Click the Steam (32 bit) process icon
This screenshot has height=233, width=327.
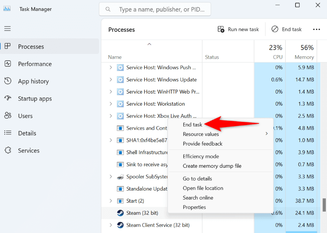pyautogui.click(x=120, y=213)
